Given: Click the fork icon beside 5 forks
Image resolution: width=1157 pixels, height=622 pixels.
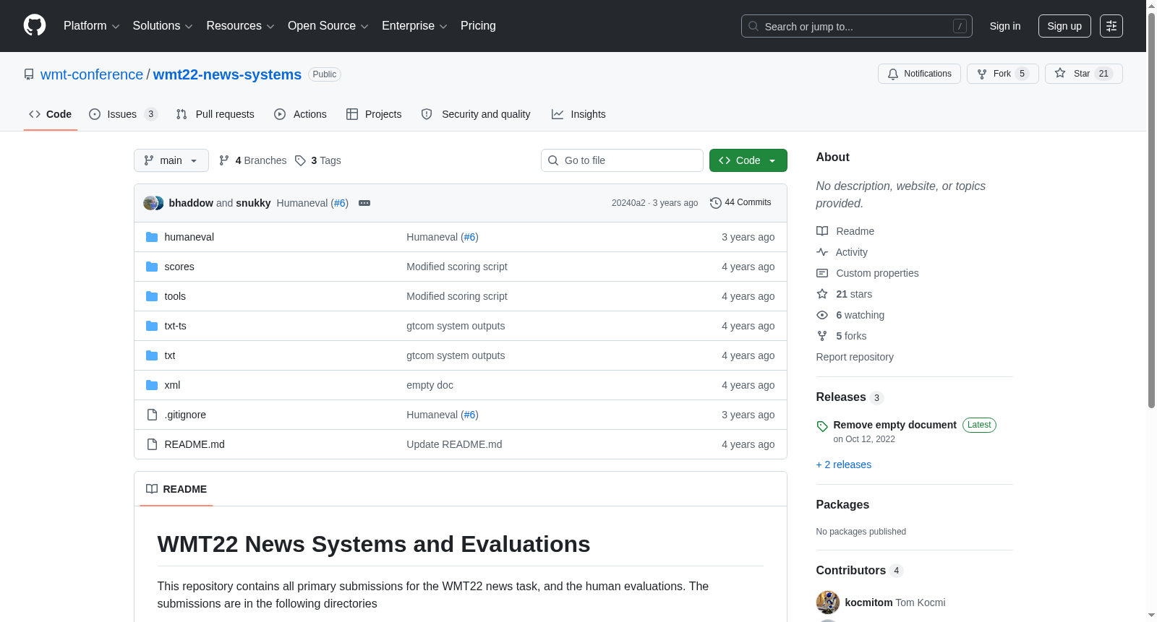Looking at the screenshot, I should (x=822, y=336).
